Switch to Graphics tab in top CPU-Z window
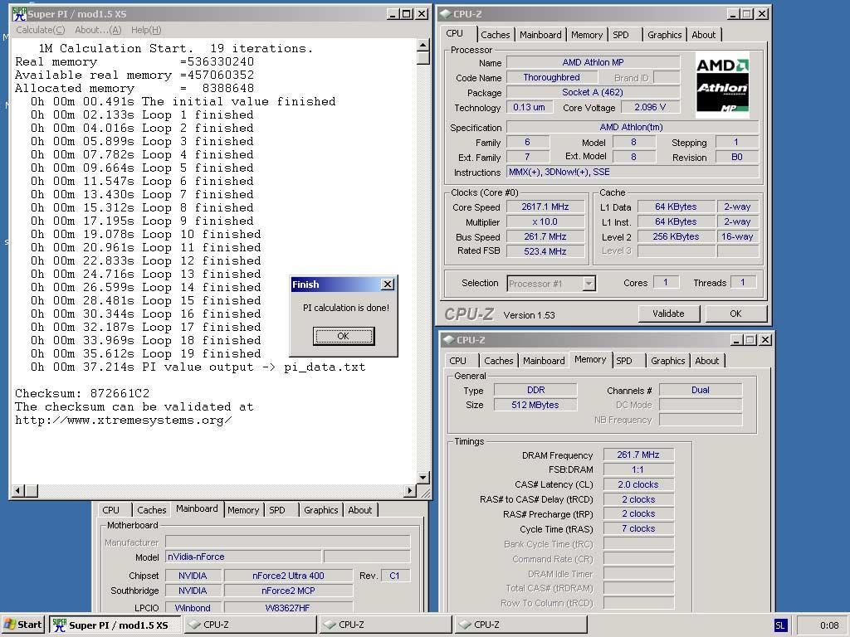Image resolution: width=850 pixels, height=637 pixels. (664, 35)
